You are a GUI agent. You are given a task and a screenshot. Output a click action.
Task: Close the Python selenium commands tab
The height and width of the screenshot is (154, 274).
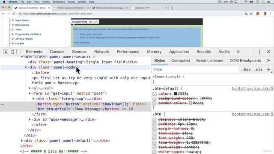[x=88, y=8]
